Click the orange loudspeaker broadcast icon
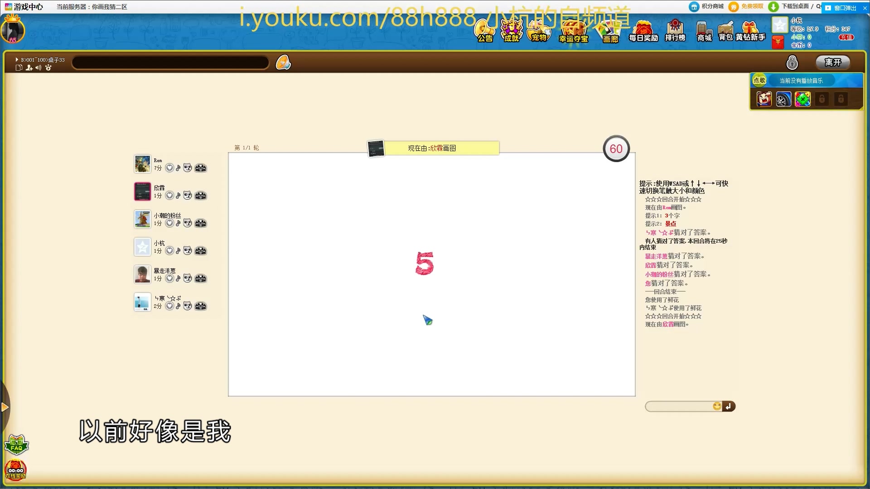This screenshot has width=870, height=489. 283,62
